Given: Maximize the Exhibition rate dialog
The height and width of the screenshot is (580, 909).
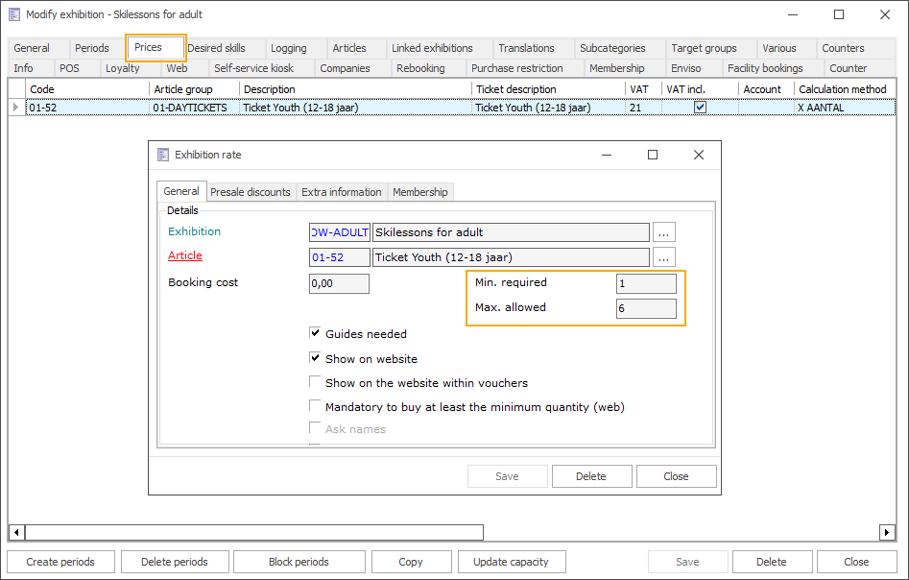Looking at the screenshot, I should pos(653,155).
